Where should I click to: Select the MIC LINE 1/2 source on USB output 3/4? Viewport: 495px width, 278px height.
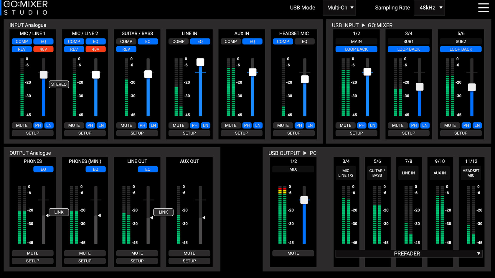pyautogui.click(x=346, y=173)
